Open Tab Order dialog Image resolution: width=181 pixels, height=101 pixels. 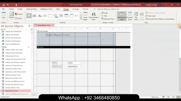136,16
